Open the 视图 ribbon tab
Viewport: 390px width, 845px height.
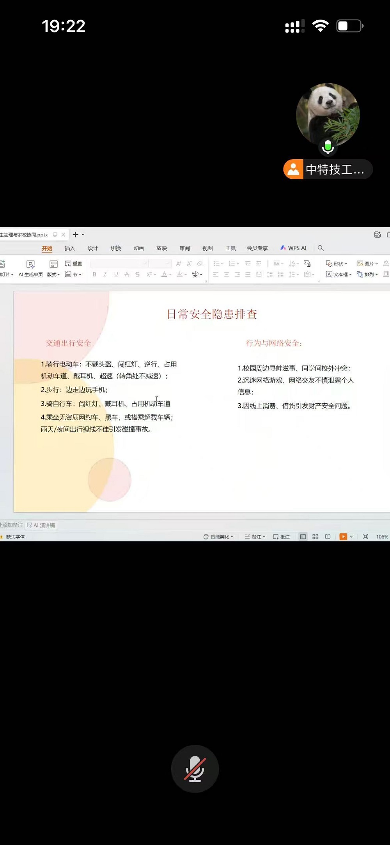coord(207,248)
